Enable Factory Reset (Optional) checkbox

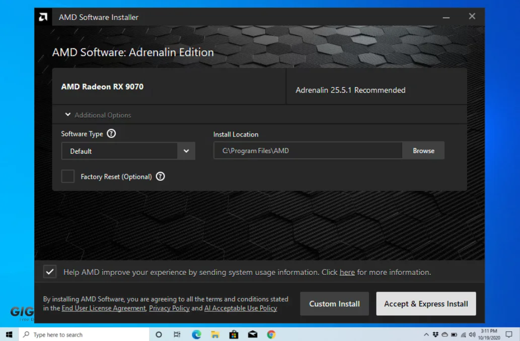click(67, 176)
